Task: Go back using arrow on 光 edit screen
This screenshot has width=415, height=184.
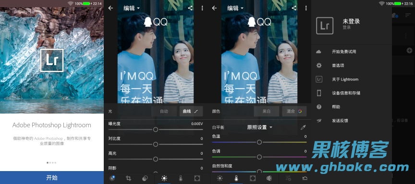Action: pos(110,8)
